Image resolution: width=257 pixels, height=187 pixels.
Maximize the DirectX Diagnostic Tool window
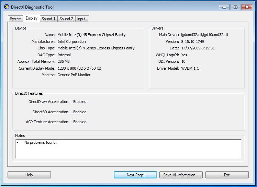coord(235,7)
